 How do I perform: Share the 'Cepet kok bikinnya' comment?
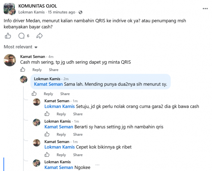[78, 155]
